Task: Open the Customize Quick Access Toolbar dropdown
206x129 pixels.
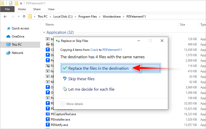Action: point(21,4)
